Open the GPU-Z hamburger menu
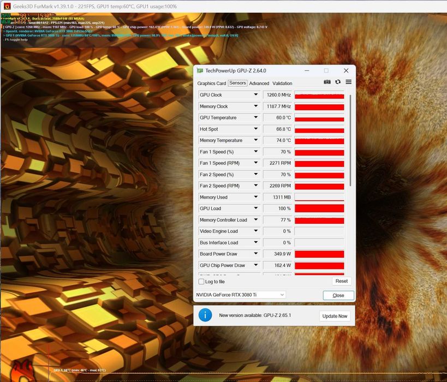This screenshot has width=447, height=382. tap(348, 82)
